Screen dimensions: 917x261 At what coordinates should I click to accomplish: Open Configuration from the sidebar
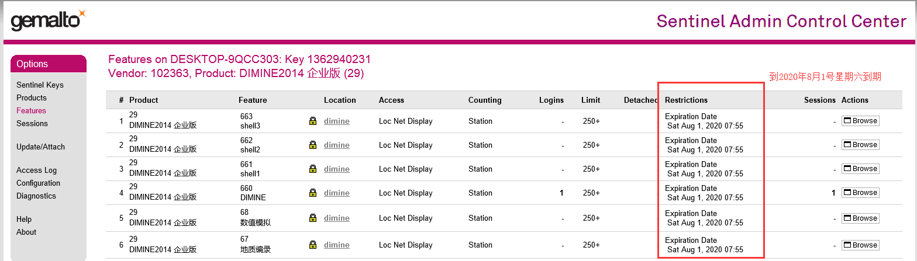(38, 183)
